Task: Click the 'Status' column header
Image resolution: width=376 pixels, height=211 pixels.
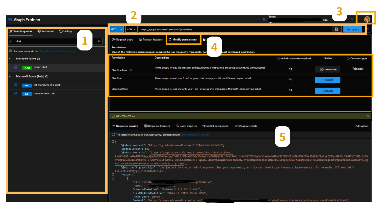Action: coord(328,58)
